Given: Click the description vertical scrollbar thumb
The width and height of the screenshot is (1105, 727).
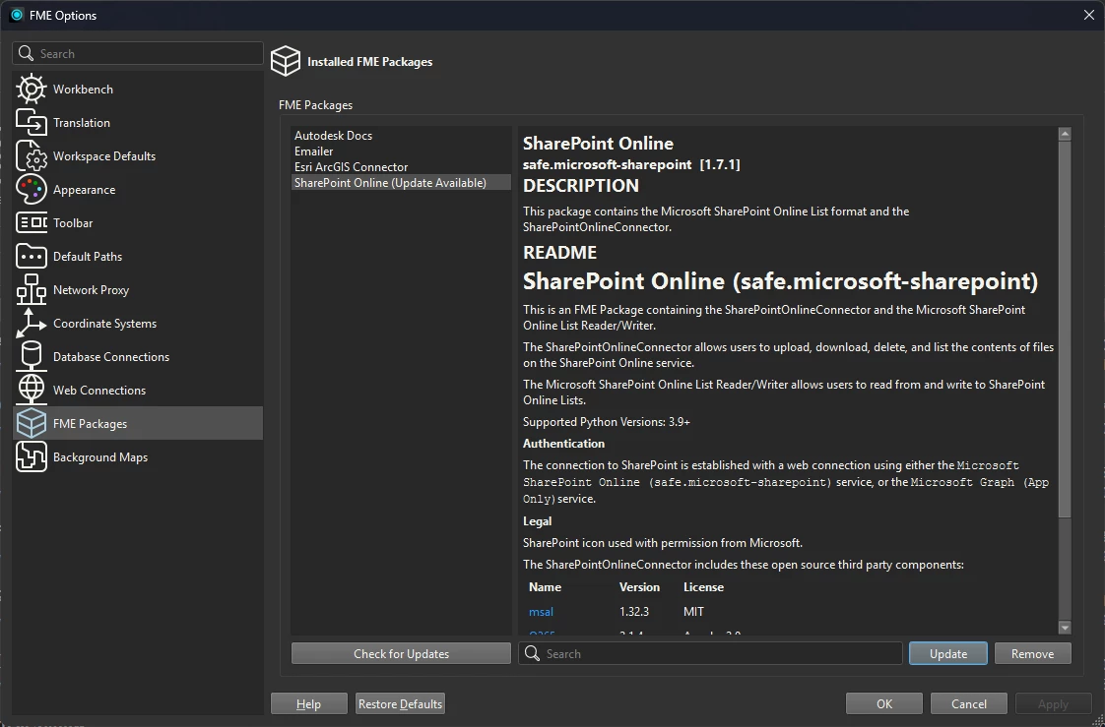Looking at the screenshot, I should (1065, 330).
